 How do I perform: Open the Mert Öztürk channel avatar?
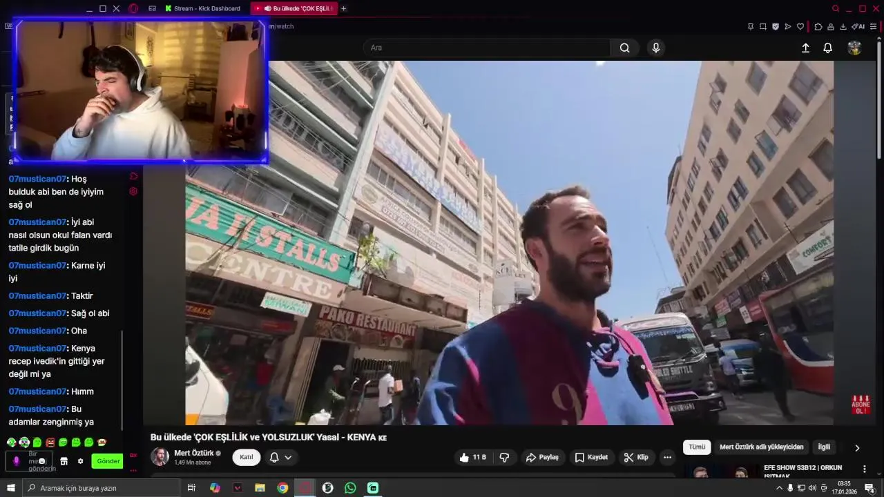click(160, 457)
